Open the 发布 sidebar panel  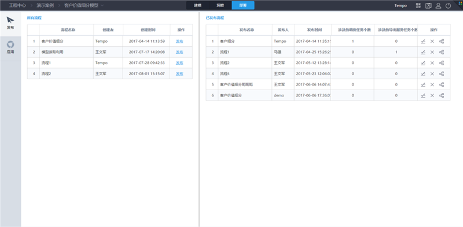click(x=10, y=24)
